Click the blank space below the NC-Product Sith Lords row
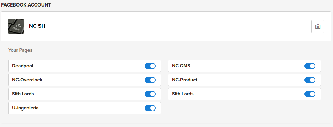333x127 pixels. coord(244,108)
